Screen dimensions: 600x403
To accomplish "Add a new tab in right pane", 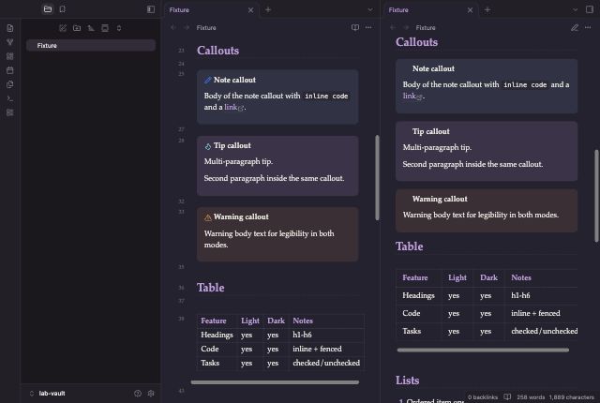I will (x=487, y=10).
